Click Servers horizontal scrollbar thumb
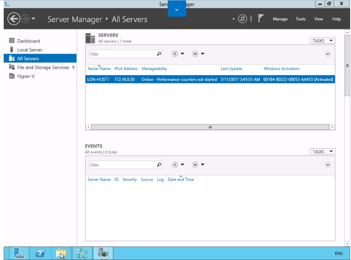Viewport: 351px width, 260px height. 210,127
